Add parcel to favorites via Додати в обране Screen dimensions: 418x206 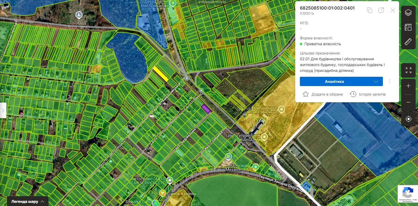pyautogui.click(x=323, y=94)
